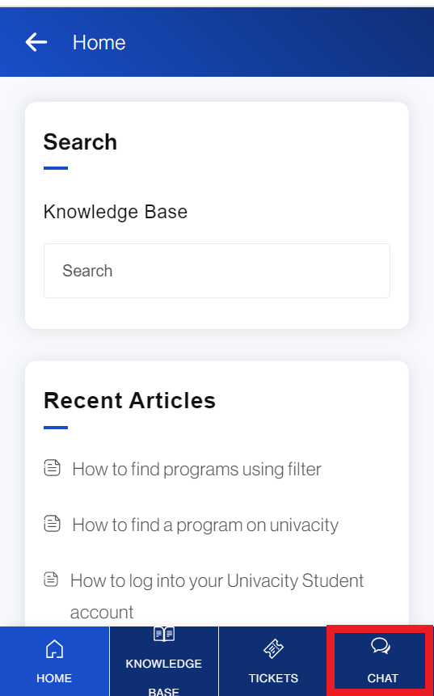The width and height of the screenshot is (434, 696).
Task: Open the CHAT tab label
Action: pos(382,678)
